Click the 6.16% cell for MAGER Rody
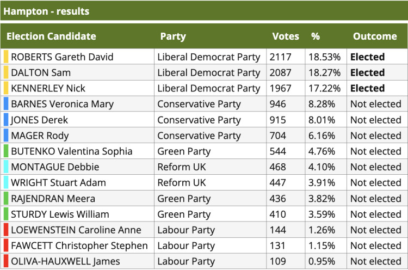This screenshot has height=270, width=408. (326, 136)
